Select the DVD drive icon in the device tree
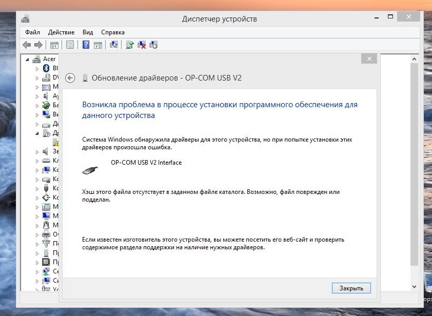Image resolution: width=432 pixels, height=316 pixels. [x=46, y=77]
